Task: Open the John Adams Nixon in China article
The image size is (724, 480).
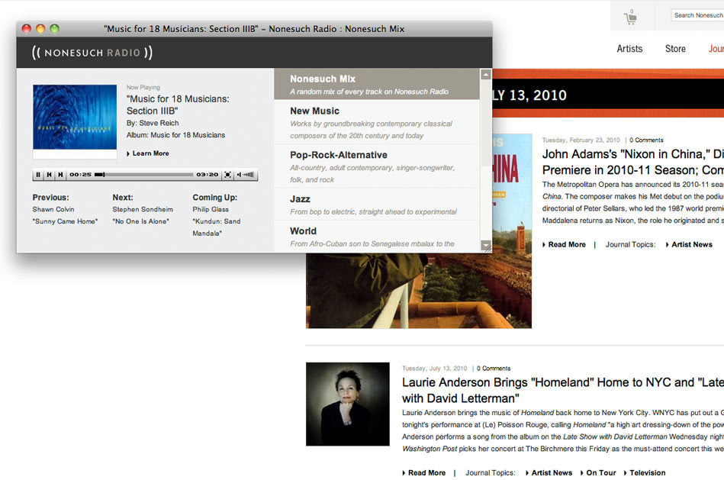Action: [x=632, y=162]
